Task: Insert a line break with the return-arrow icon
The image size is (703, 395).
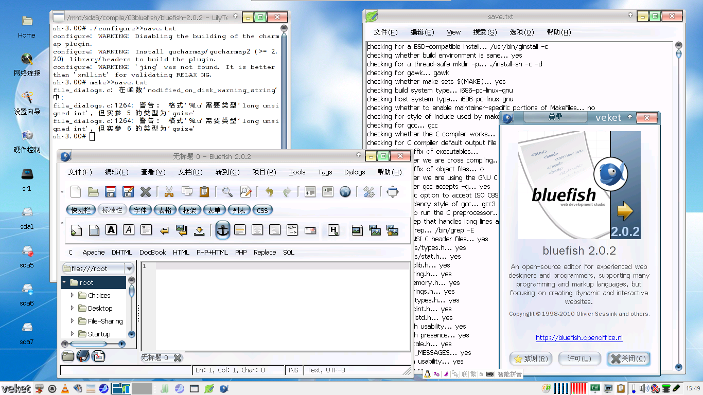Action: tap(164, 230)
